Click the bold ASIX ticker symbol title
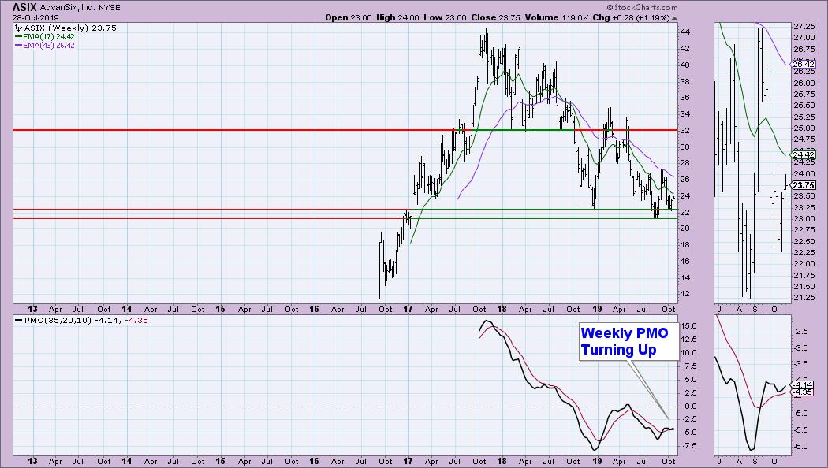 coord(24,7)
